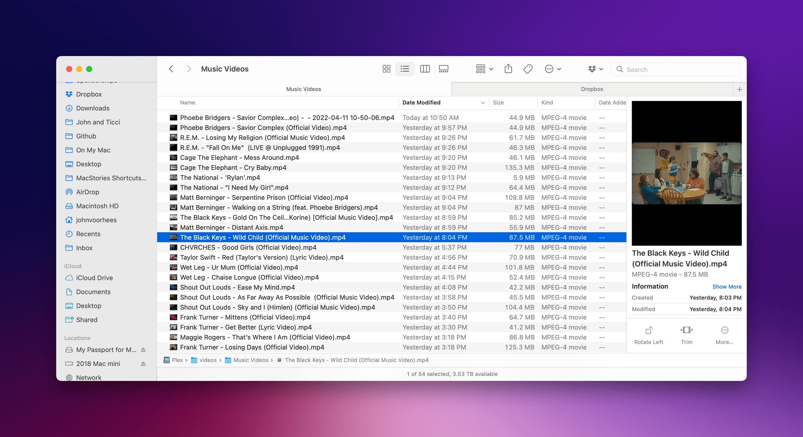803x437 pixels.
Task: Open AirDrop from the sidebar
Action: (87, 192)
